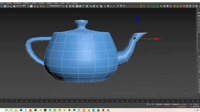Viewport: 200px width, 112px height.
Task: Open File Explorer from the taskbar
Action: coord(16,110)
